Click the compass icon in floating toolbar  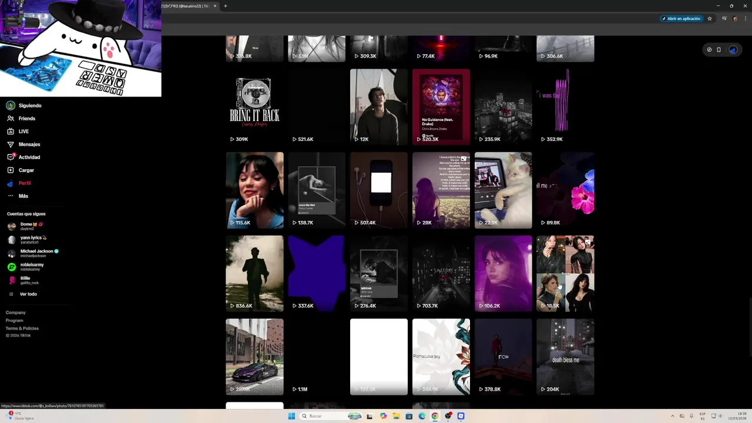[x=709, y=50]
